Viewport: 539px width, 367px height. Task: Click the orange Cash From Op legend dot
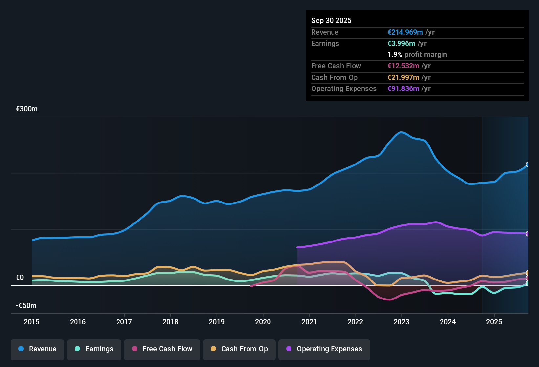click(x=213, y=349)
